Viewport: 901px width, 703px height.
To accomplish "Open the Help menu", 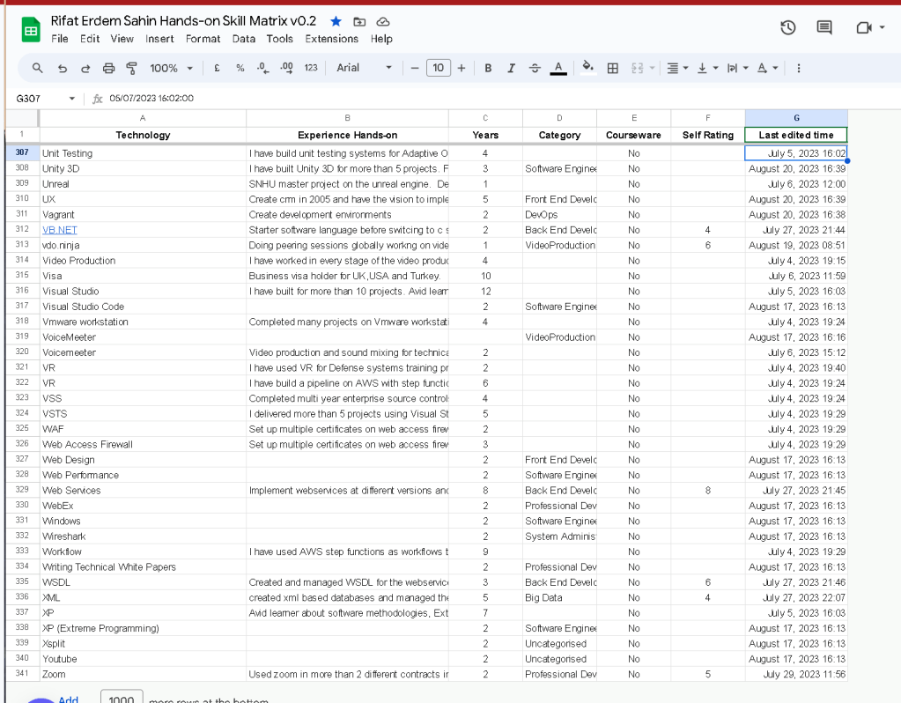I will [x=381, y=39].
